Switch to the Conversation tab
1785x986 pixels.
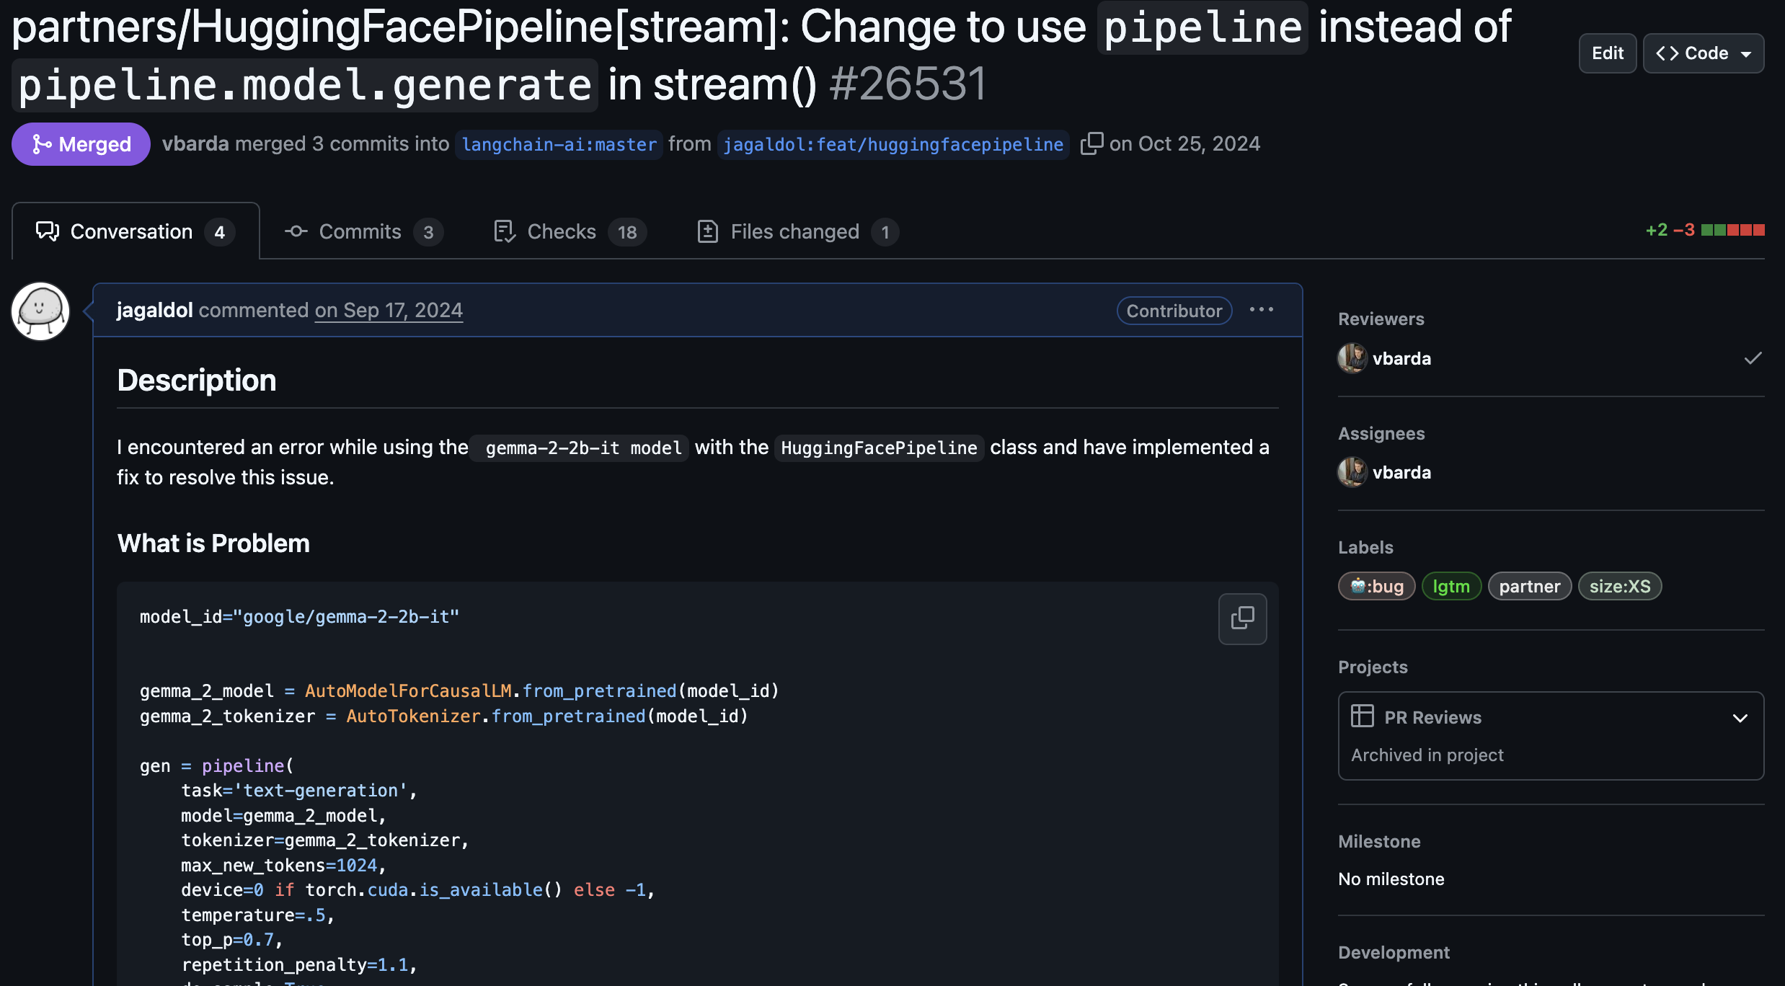tap(136, 231)
